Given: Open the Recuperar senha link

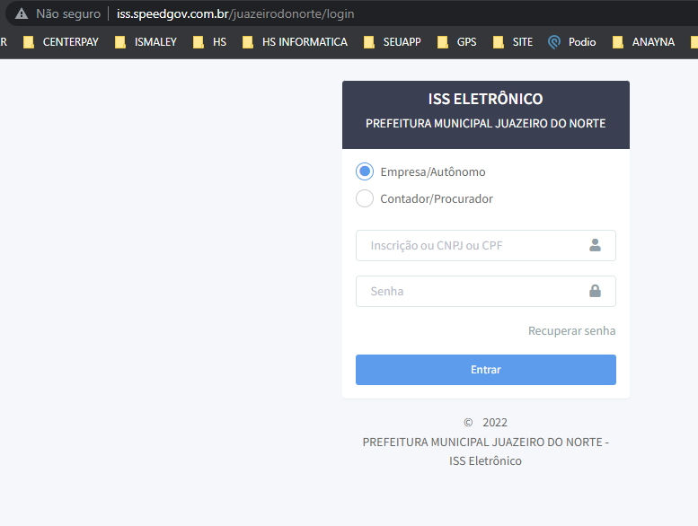Looking at the screenshot, I should [x=571, y=331].
